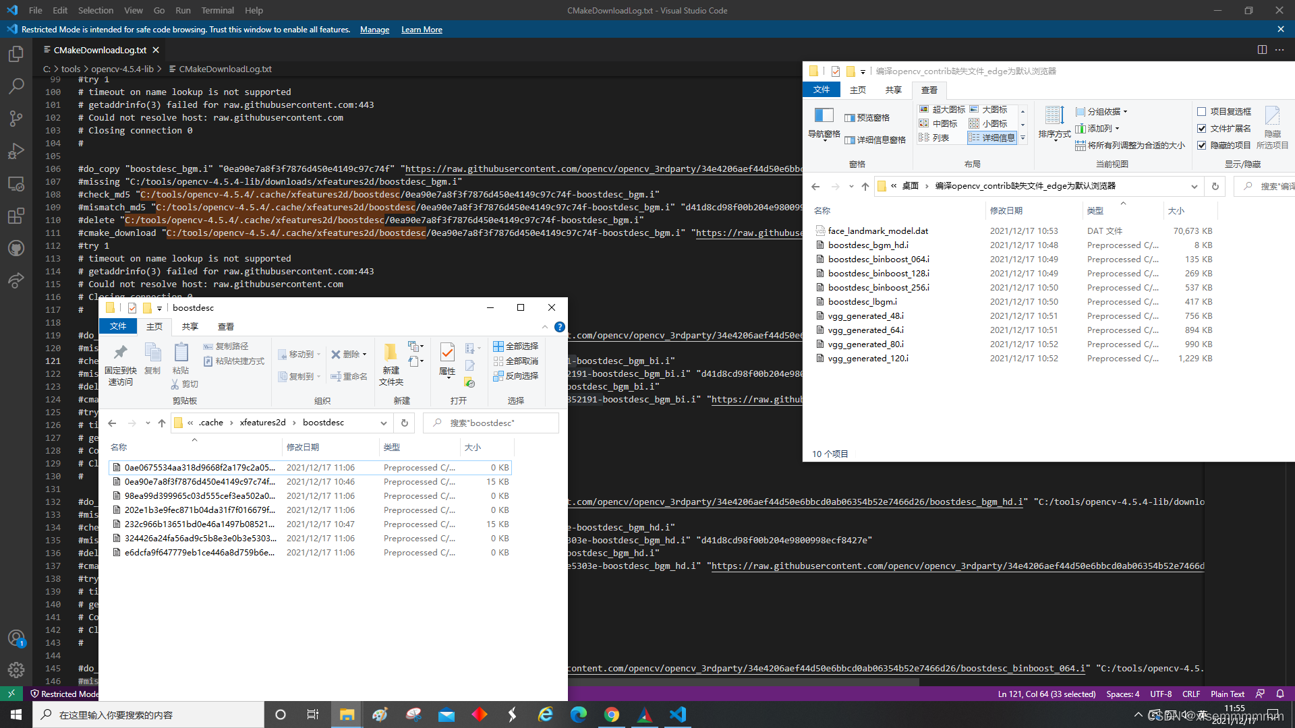Screen dimensions: 1295x728
Task: Click the boostdesc search input field
Action: click(490, 423)
